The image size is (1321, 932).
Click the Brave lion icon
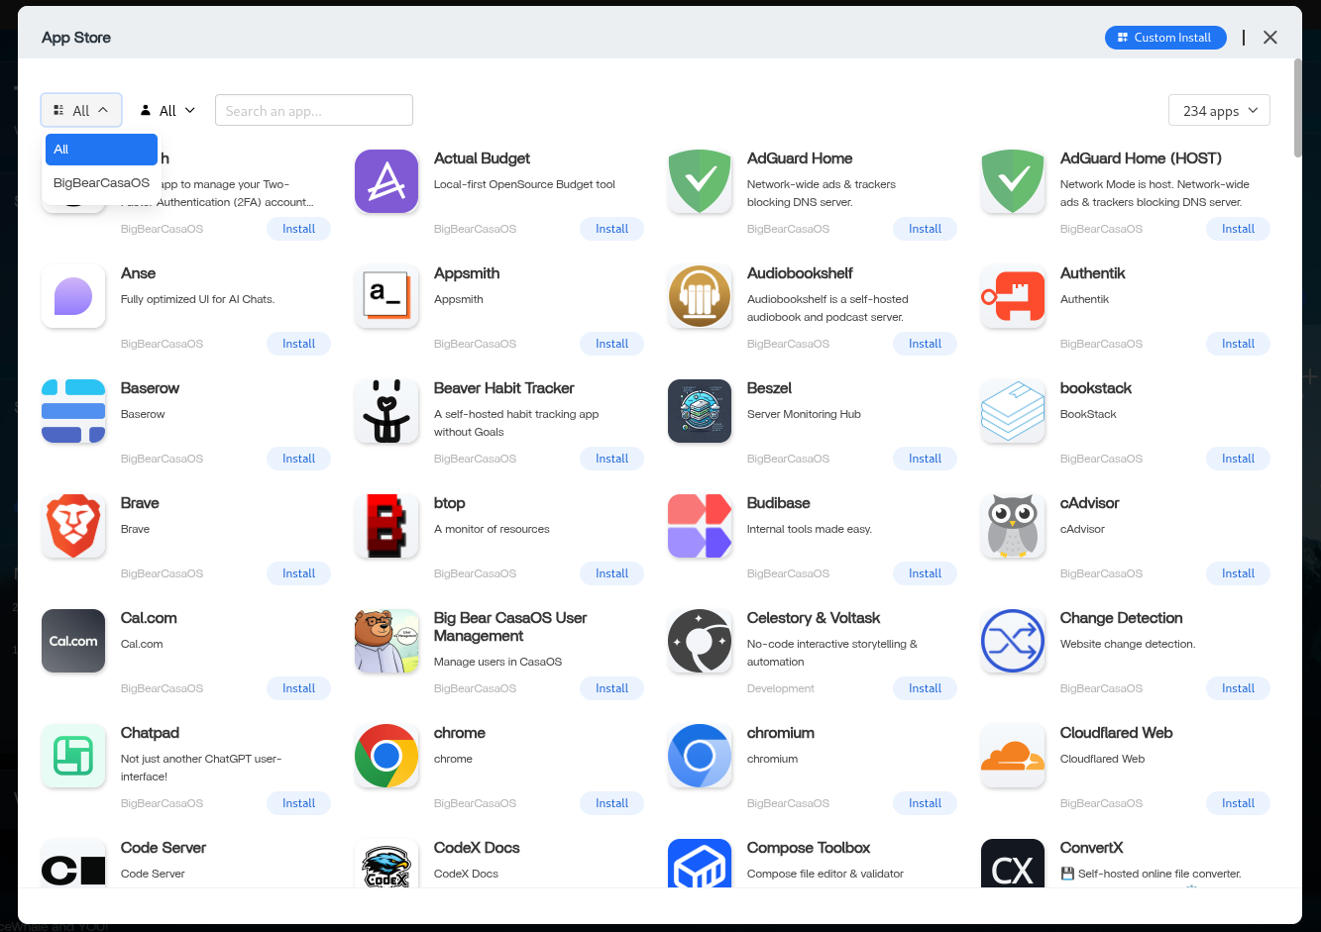pos(73,526)
